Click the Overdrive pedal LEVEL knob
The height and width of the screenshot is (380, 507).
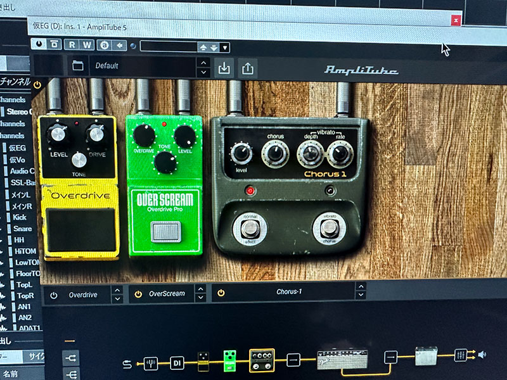click(58, 134)
